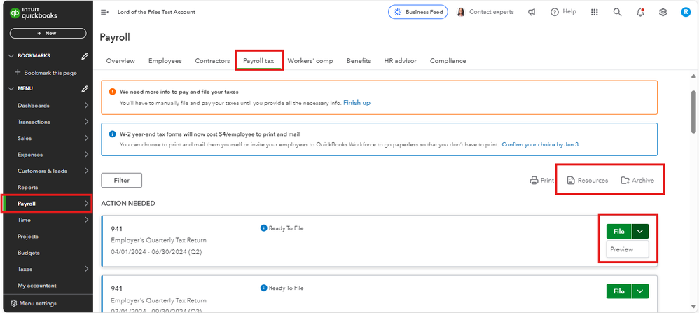The height and width of the screenshot is (313, 699).
Task: Switch to the Benefits tab
Action: tap(359, 61)
